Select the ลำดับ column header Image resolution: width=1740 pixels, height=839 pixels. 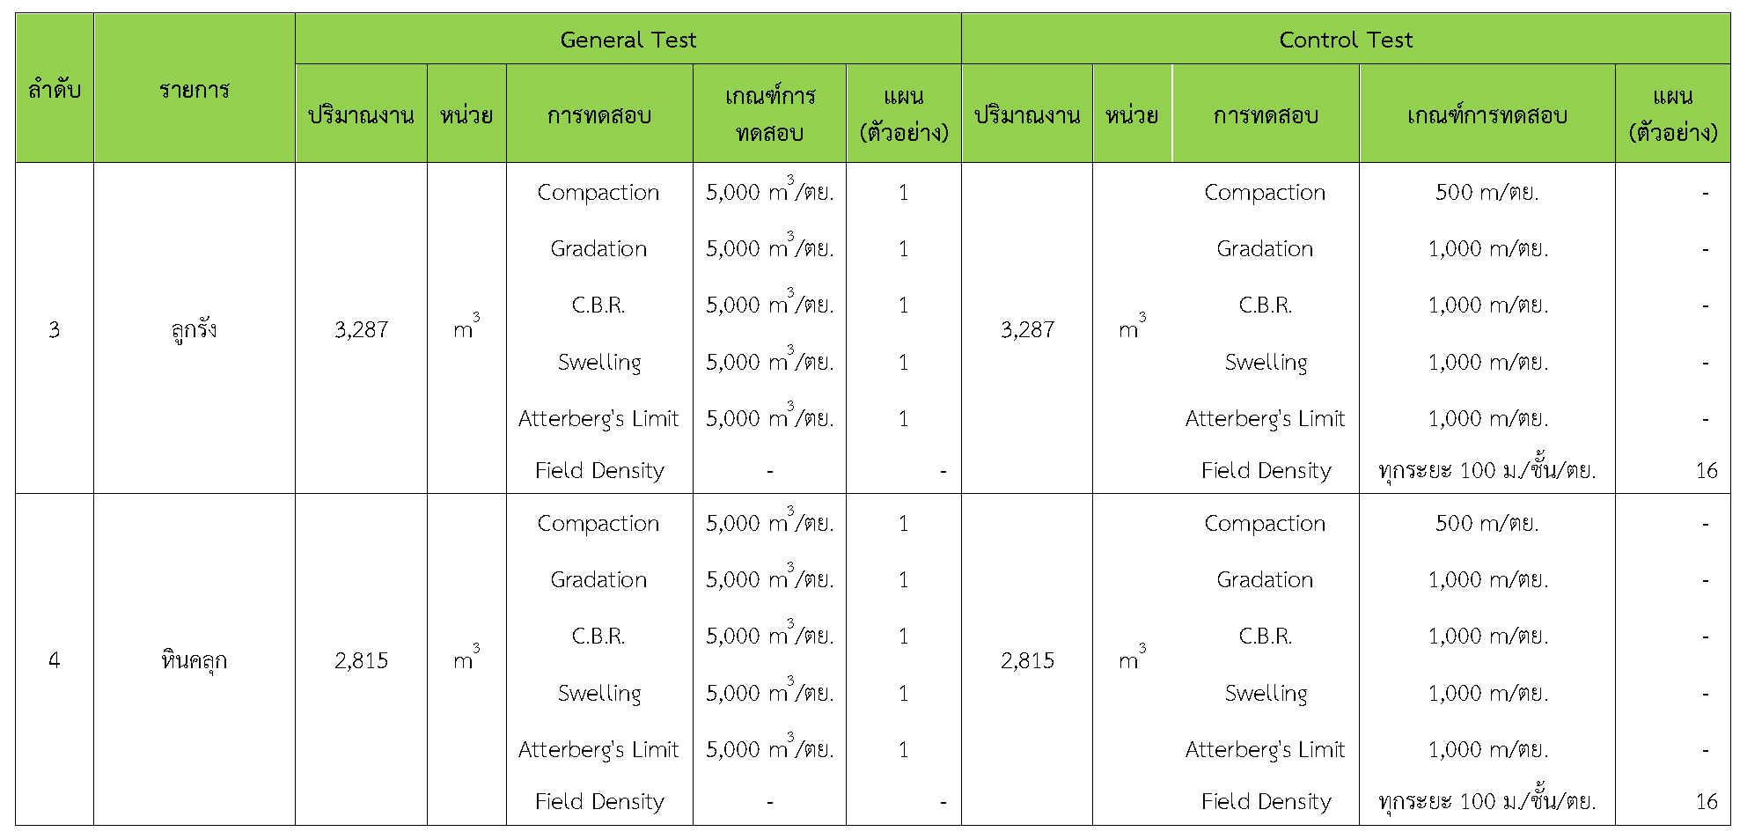(55, 89)
